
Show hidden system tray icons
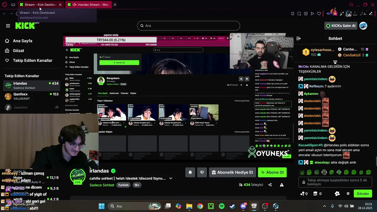click(x=325, y=206)
